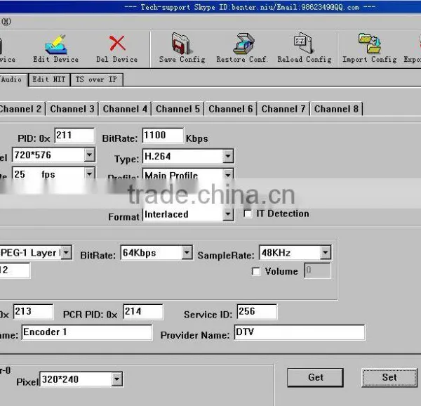
Task: Enable the IT Detection checkbox
Action: (x=248, y=214)
